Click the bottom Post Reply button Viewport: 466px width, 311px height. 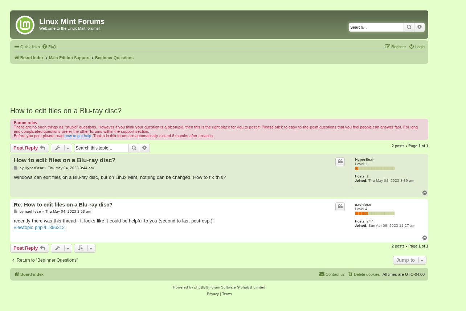(29, 248)
